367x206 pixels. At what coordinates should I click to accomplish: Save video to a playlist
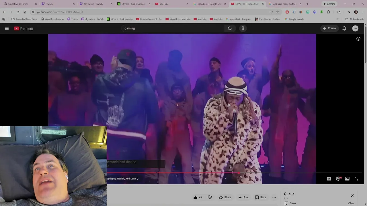pyautogui.click(x=260, y=197)
